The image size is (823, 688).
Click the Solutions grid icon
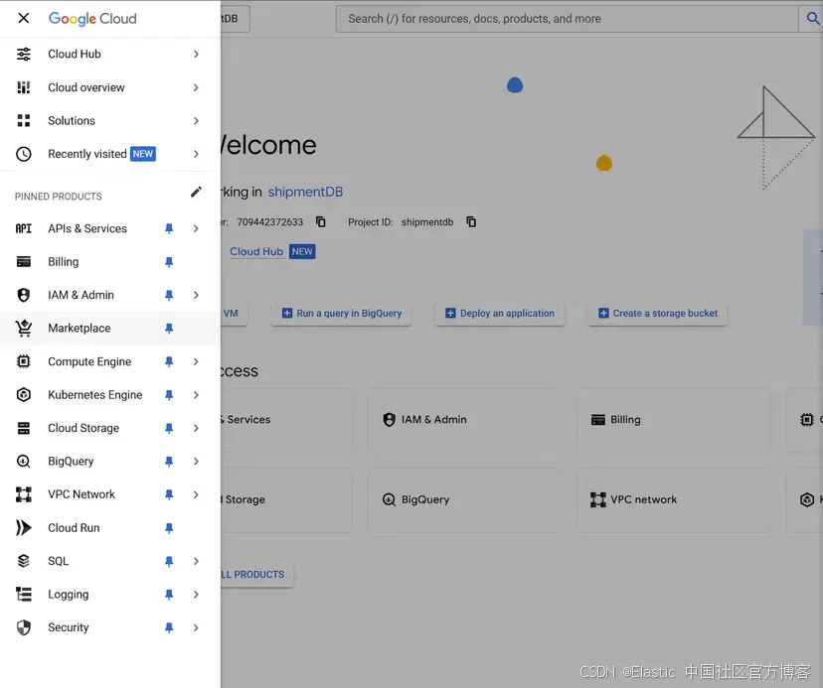pos(24,120)
